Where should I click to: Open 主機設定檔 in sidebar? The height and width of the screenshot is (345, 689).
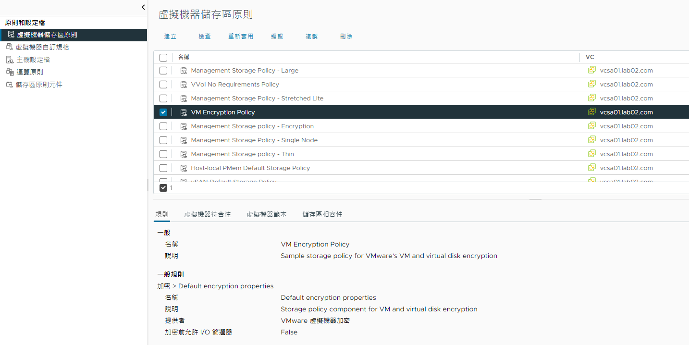pos(33,60)
